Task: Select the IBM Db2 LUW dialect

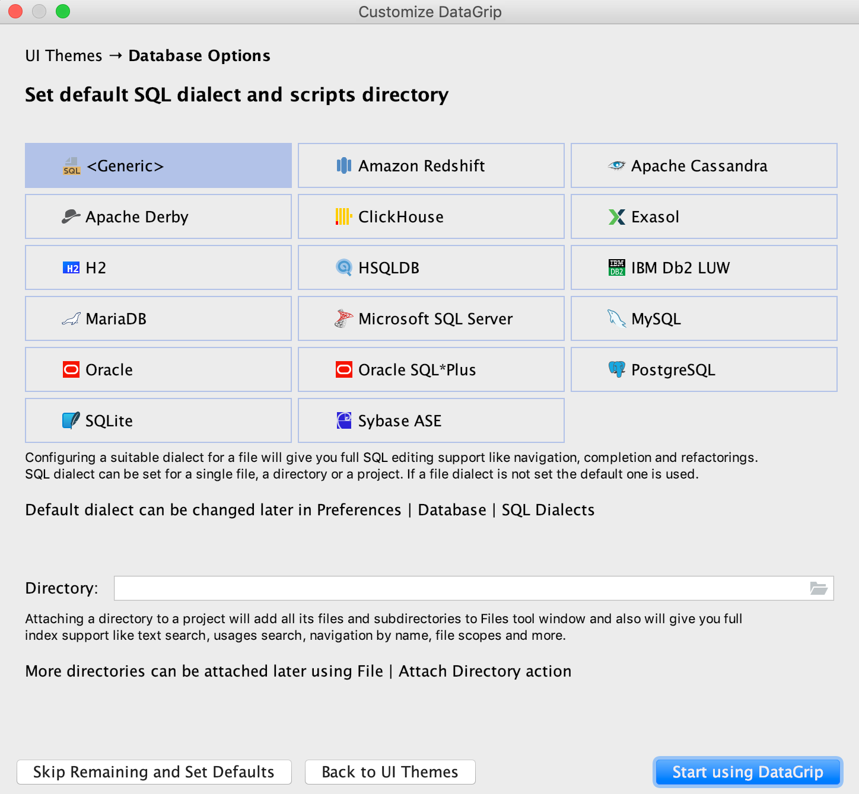Action: click(x=704, y=268)
